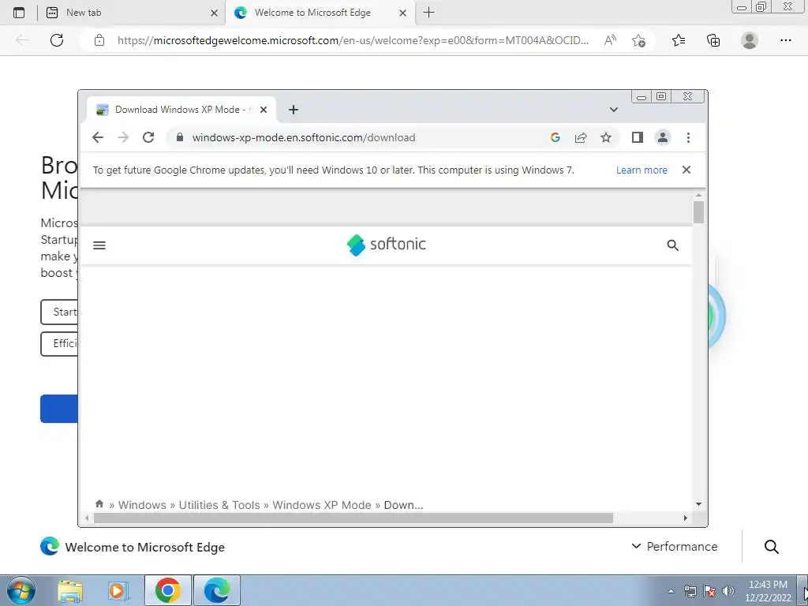
Task: Click the Windows breadcrumb link
Action: (142, 505)
